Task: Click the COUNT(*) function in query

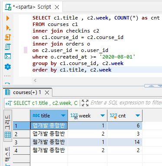Action: 126,18
